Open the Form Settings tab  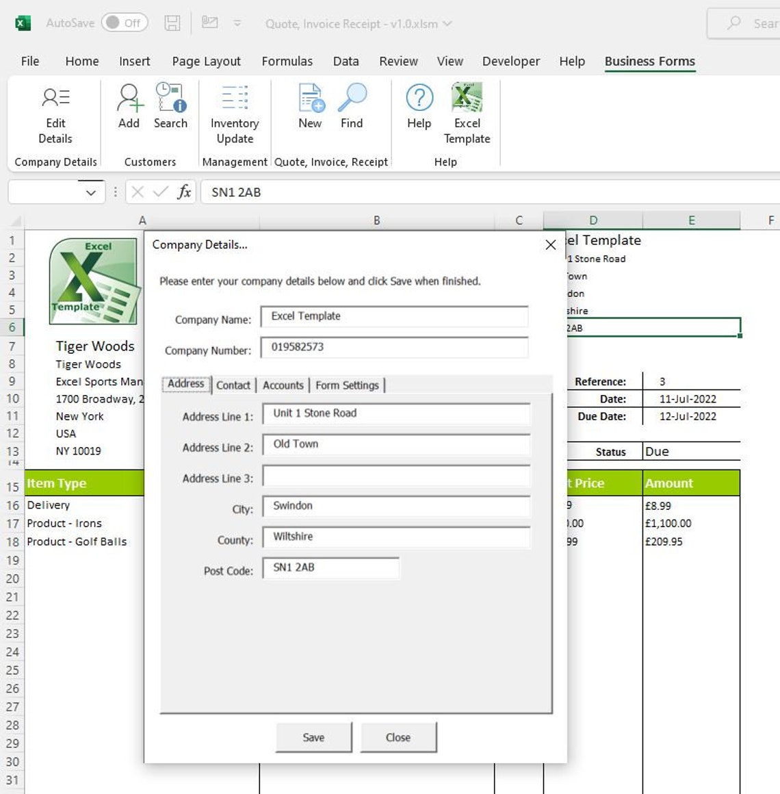coord(348,385)
